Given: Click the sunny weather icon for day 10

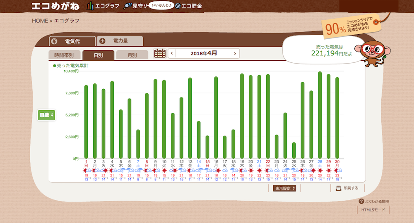Looking at the screenshot, I should [164, 171].
